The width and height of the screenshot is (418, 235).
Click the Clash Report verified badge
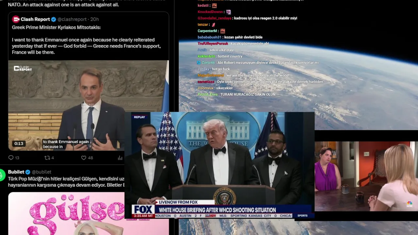(54, 19)
